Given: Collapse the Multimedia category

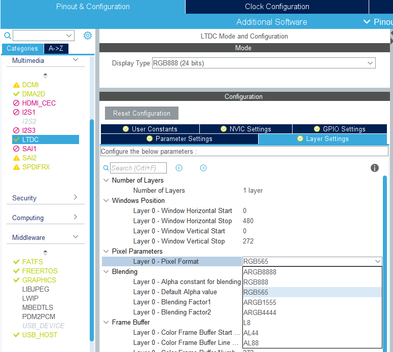Looking at the screenshot, I should click(x=76, y=60).
